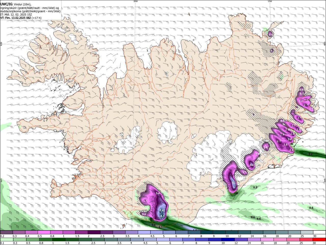The image size is (326, 245).
Task: Click the '3.8' snowfall value
Action: (x=290, y=140)
